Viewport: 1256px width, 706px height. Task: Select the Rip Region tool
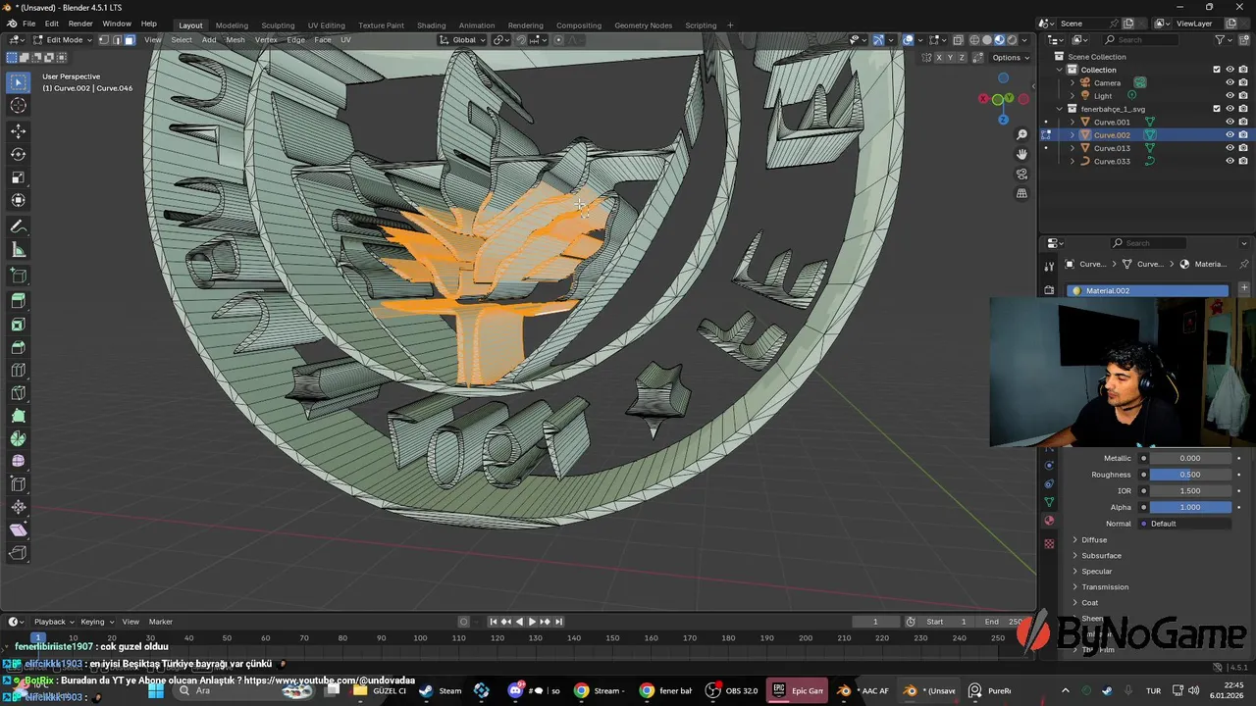[18, 553]
